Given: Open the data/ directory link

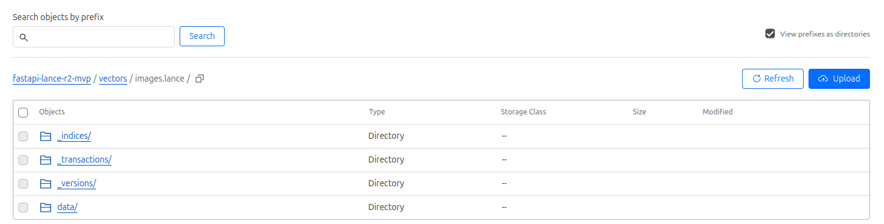Looking at the screenshot, I should pyautogui.click(x=67, y=207).
